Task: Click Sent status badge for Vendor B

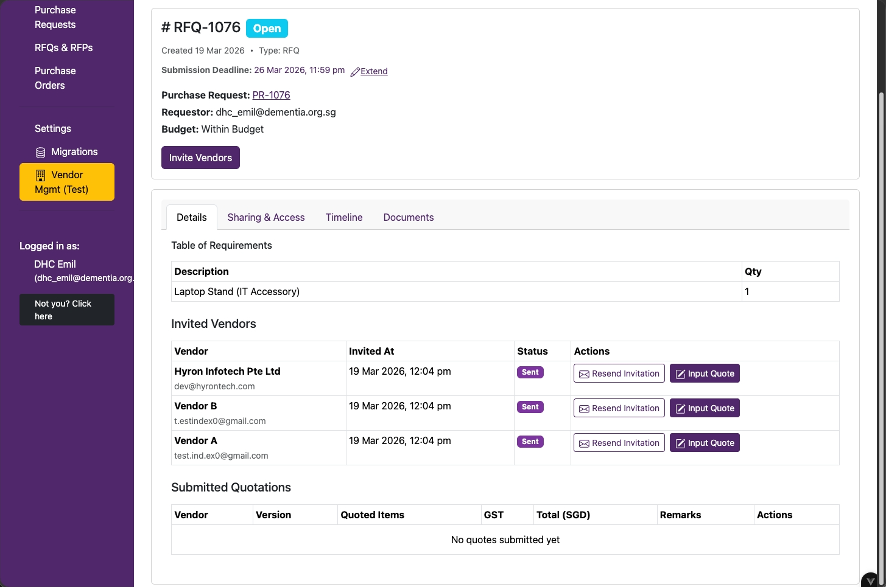Action: click(x=530, y=407)
